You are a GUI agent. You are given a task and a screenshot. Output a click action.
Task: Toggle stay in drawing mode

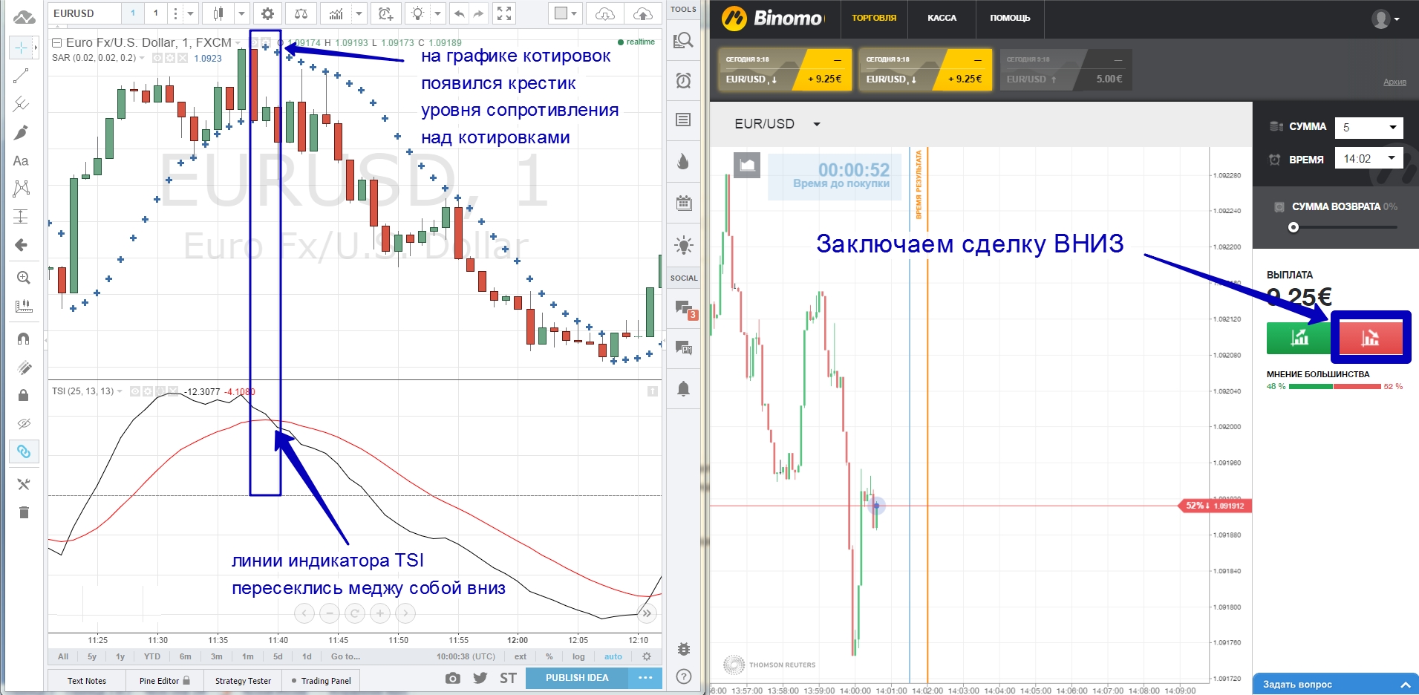[x=23, y=368]
